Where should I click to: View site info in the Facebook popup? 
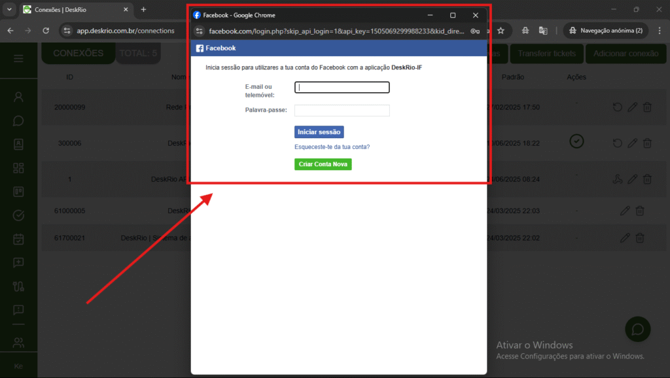click(x=199, y=31)
